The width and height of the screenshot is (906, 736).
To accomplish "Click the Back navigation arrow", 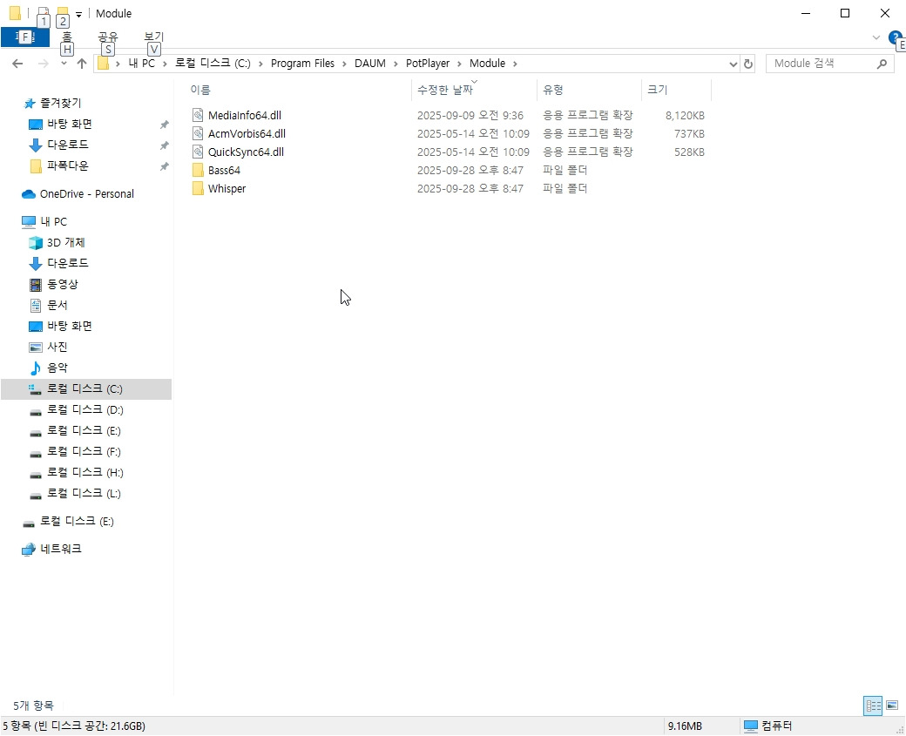I will pyautogui.click(x=18, y=64).
